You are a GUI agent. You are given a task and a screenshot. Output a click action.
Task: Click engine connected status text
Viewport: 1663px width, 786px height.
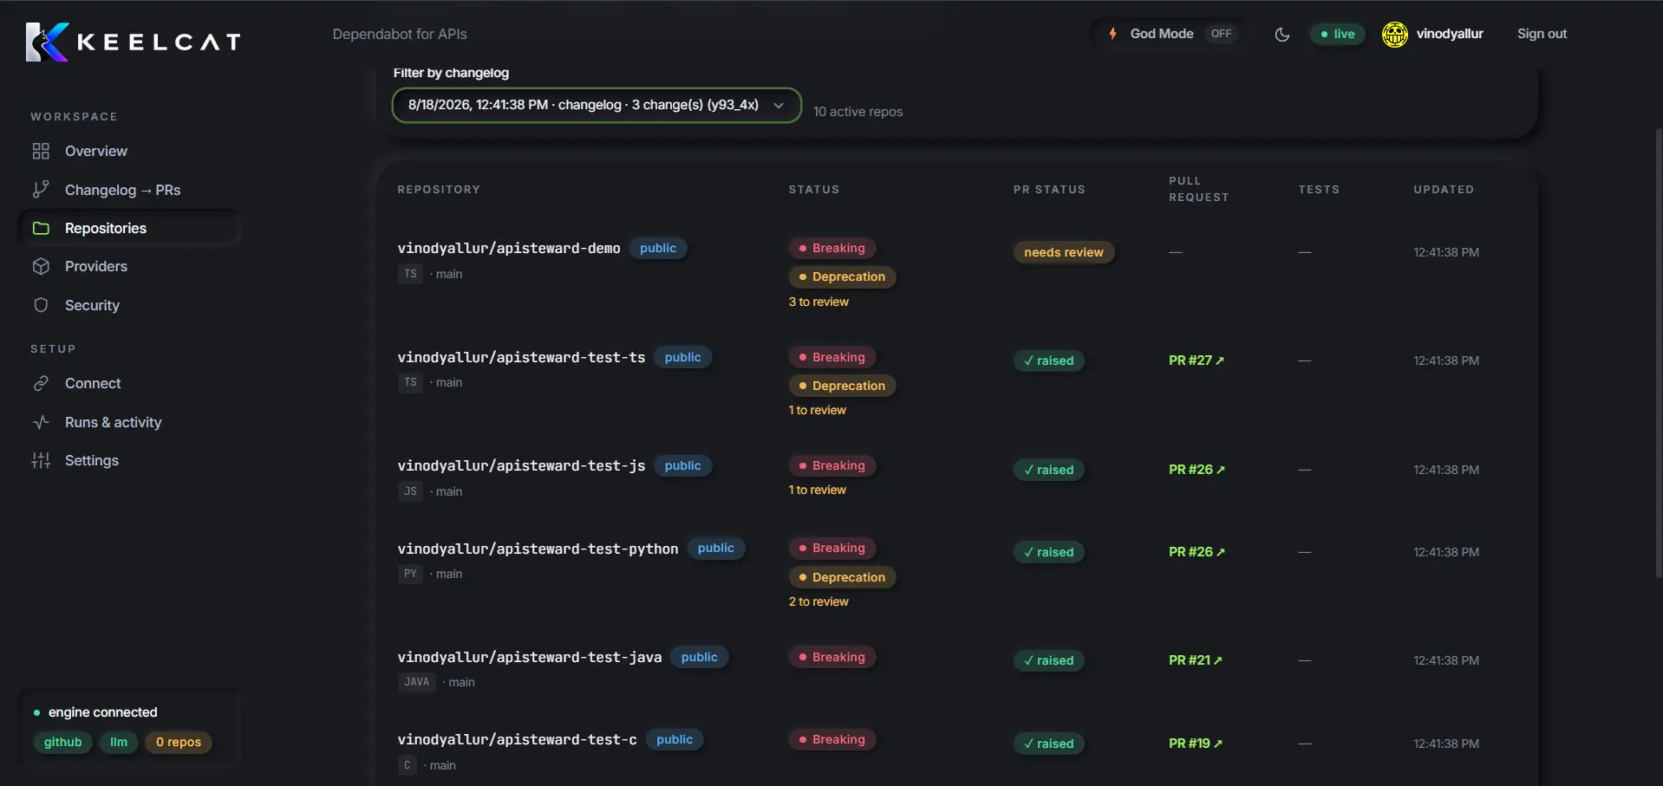click(103, 712)
